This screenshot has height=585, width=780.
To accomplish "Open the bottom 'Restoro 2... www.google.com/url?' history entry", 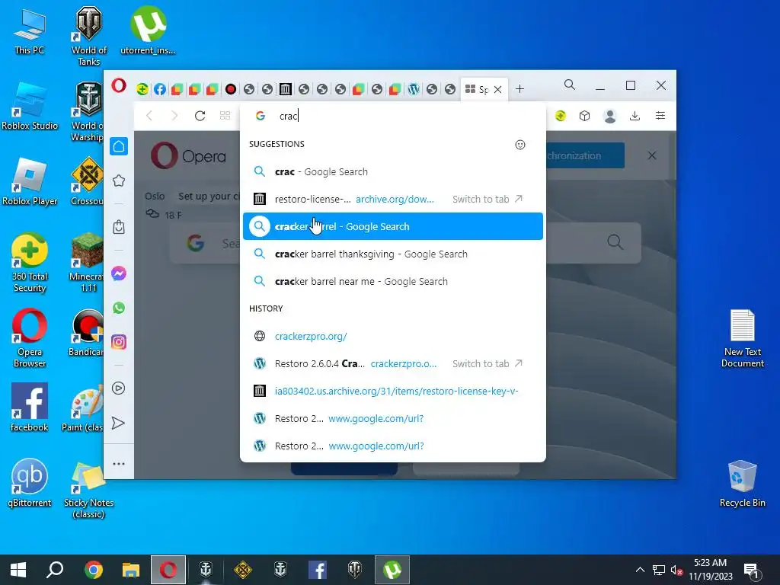I will (x=392, y=446).
